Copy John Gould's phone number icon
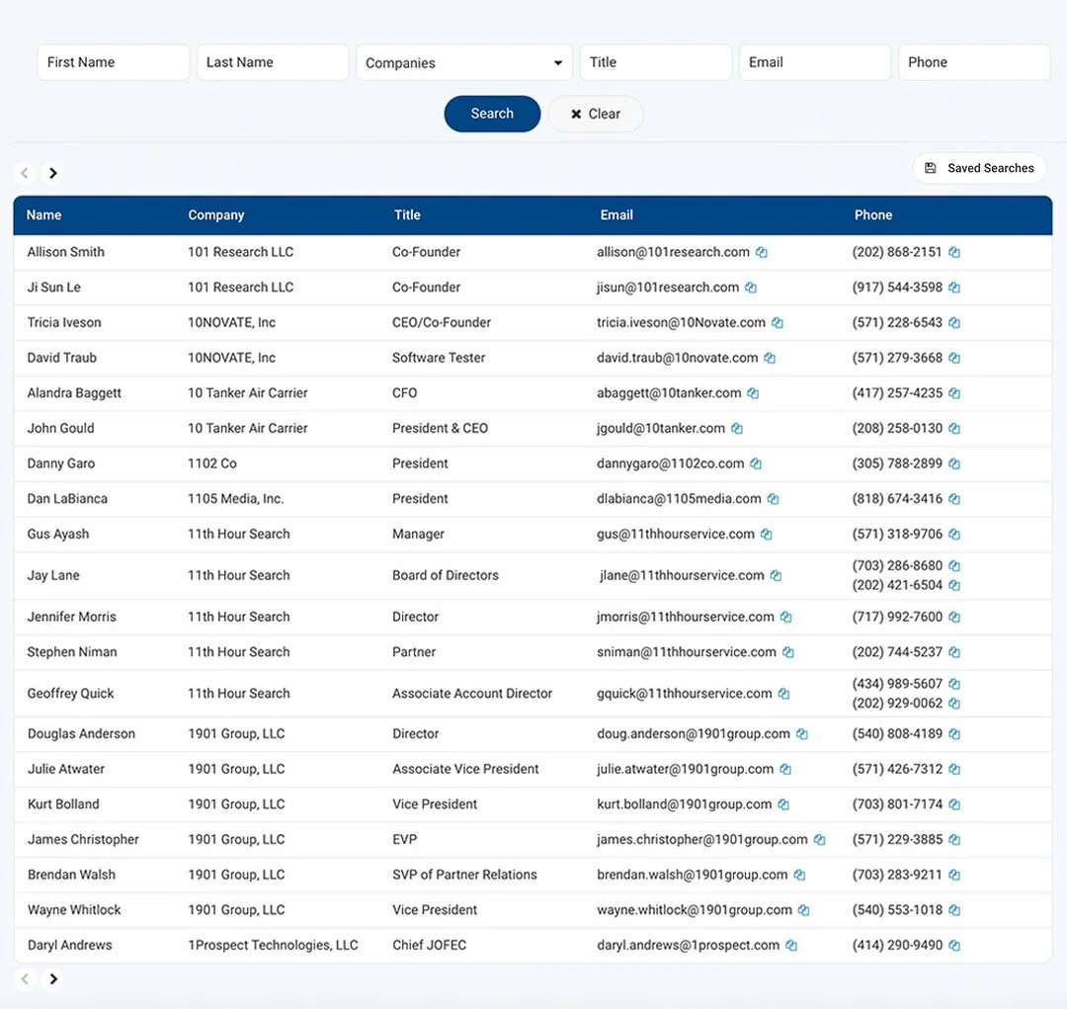This screenshot has width=1067, height=1009. click(953, 428)
